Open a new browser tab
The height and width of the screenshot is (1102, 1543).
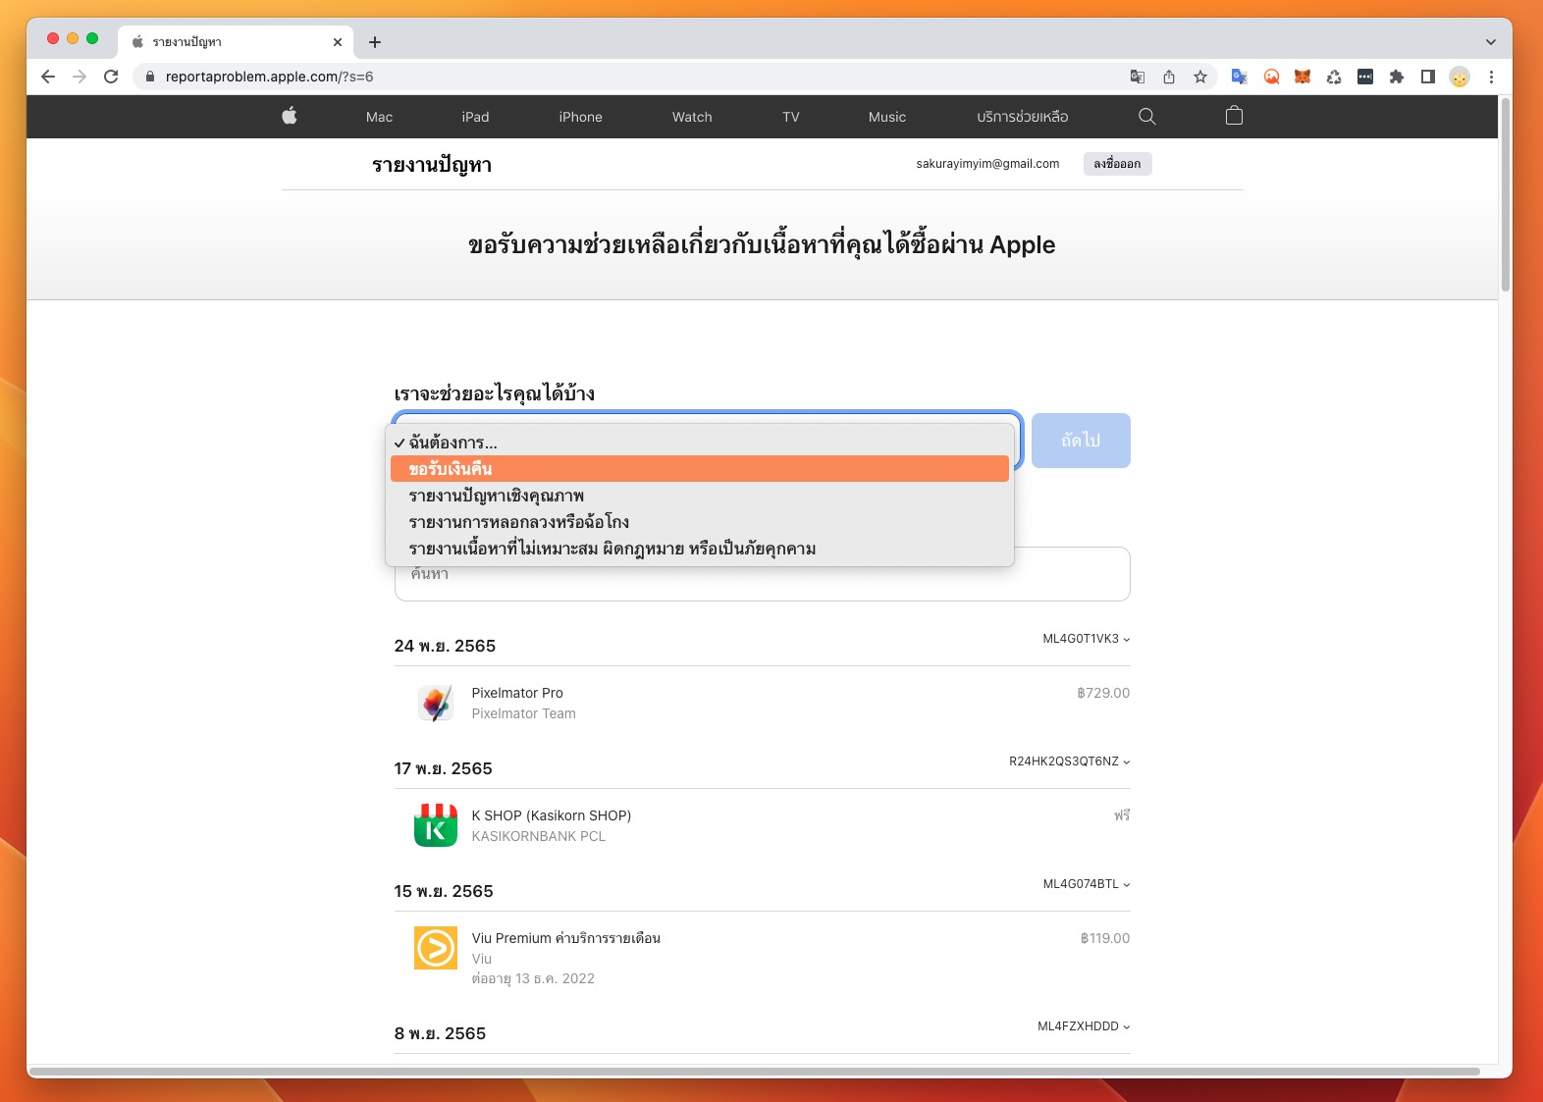375,42
